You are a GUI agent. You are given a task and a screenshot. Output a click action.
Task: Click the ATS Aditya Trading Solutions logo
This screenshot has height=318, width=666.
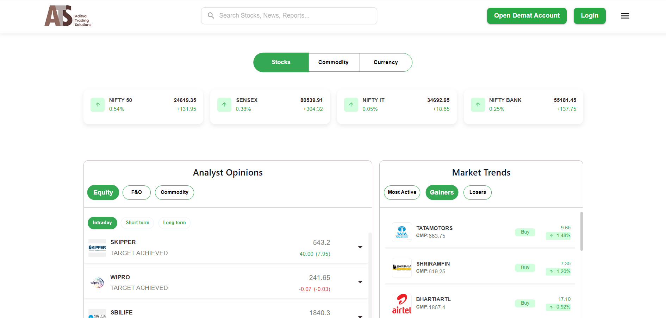68,16
